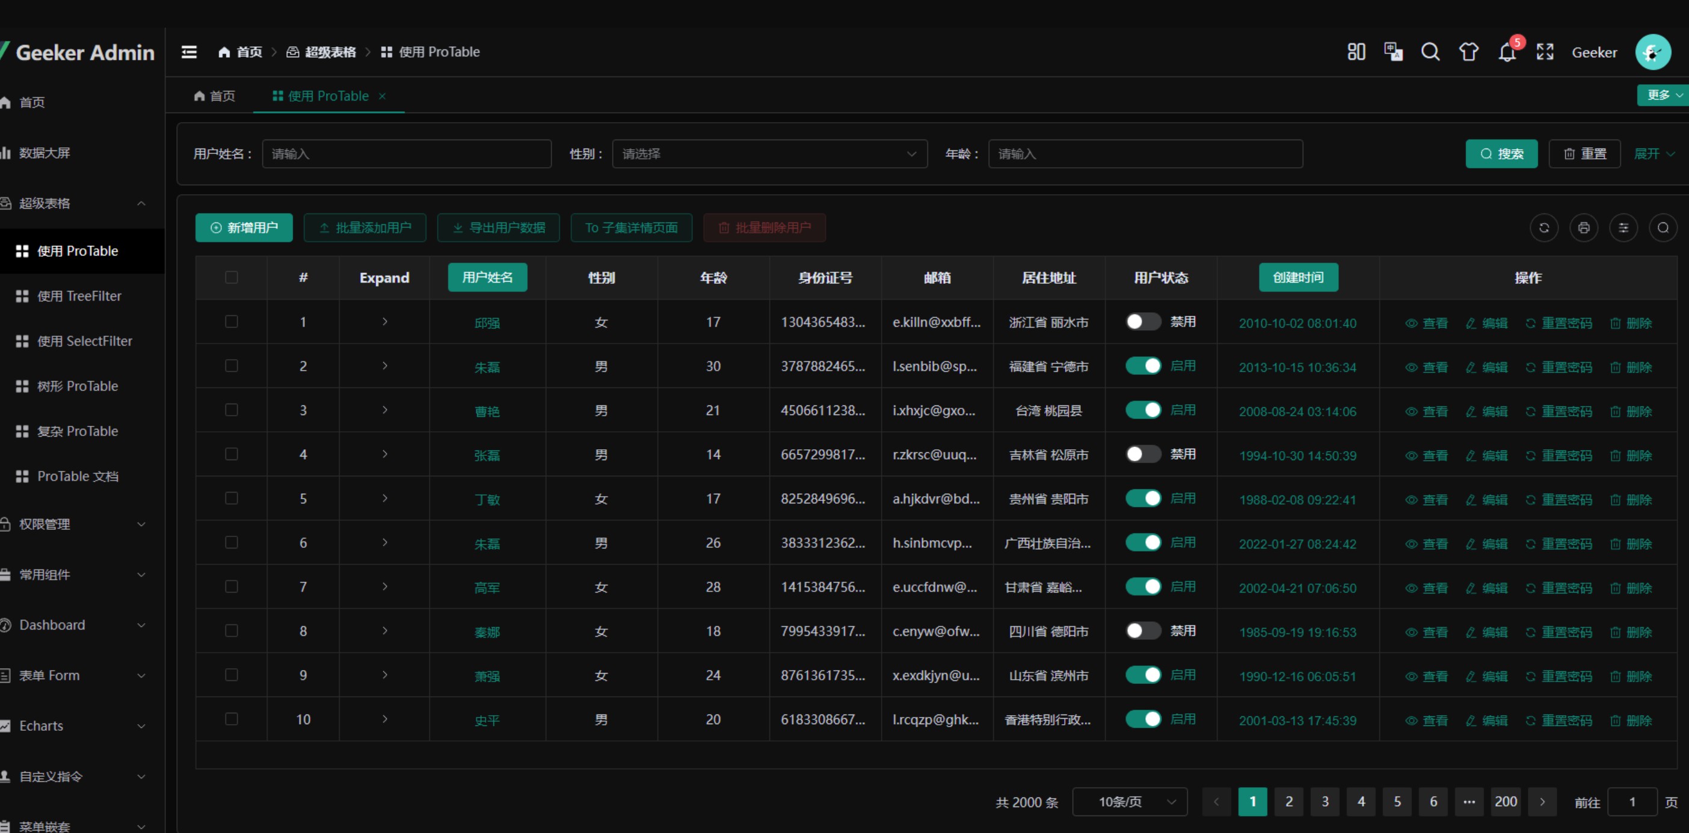Check the checkbox for row 1
This screenshot has height=833, width=1689.
232,321
